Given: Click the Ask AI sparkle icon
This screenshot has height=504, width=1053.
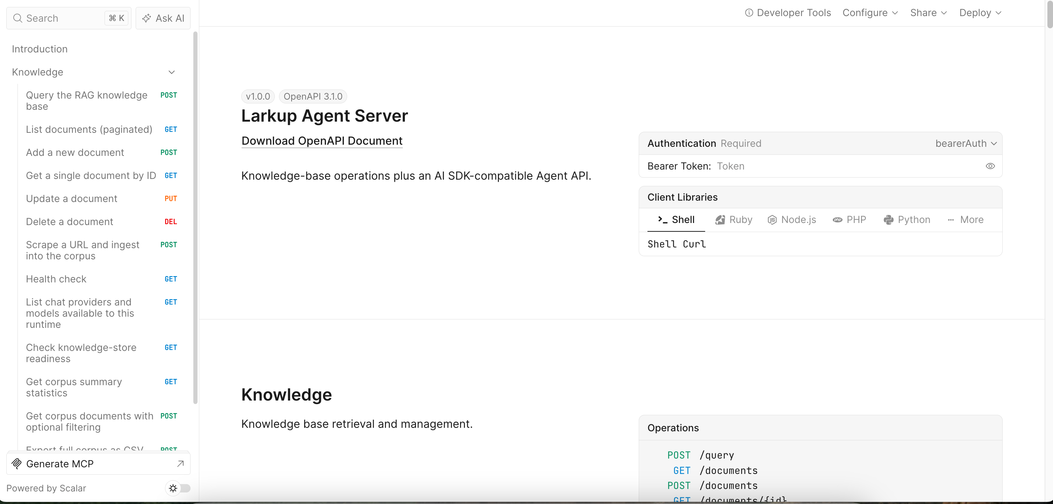Looking at the screenshot, I should (146, 18).
